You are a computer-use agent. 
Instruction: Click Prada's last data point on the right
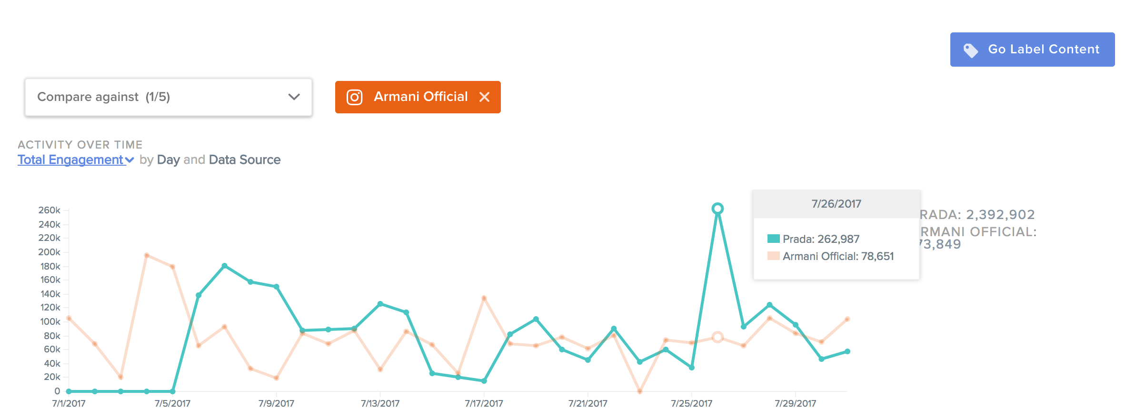tap(847, 351)
